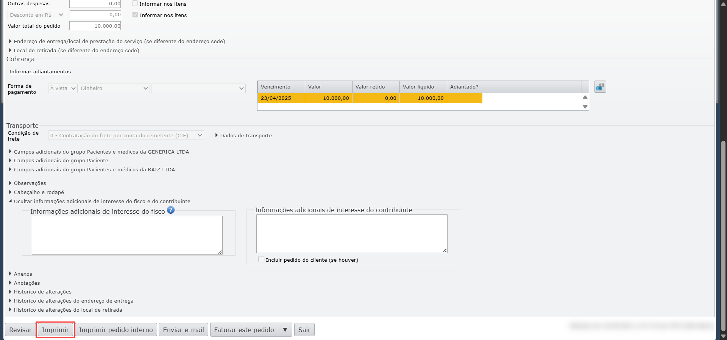Viewport: 727px width, 340px height.
Task: Click the 'Imprimir' button
Action: [x=55, y=330]
